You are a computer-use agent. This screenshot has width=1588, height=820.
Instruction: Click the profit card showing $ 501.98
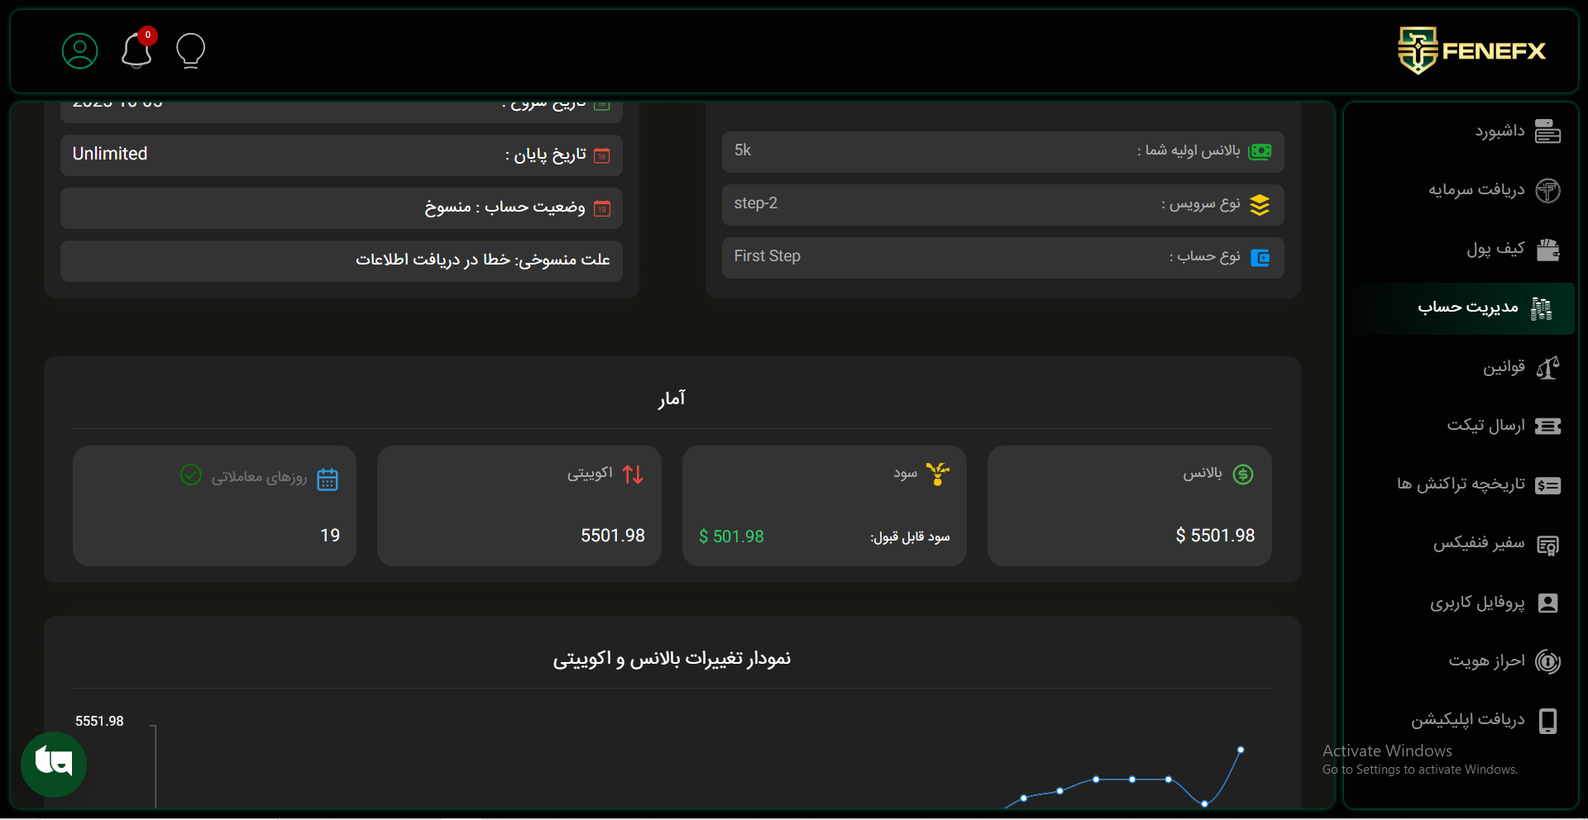coord(824,506)
